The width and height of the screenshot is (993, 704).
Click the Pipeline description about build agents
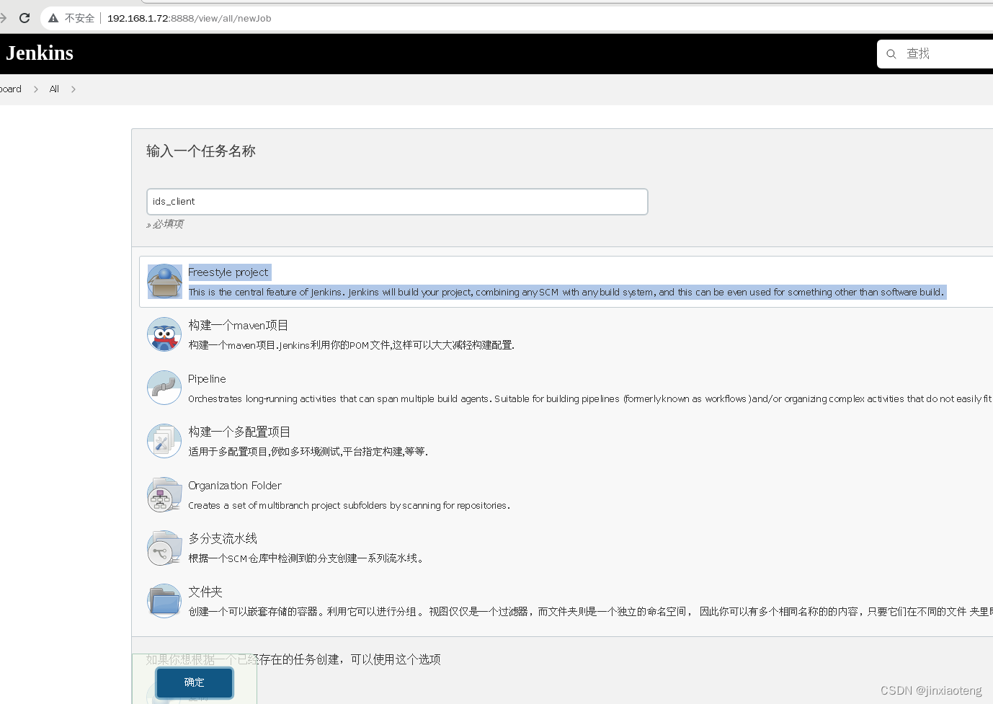(590, 399)
